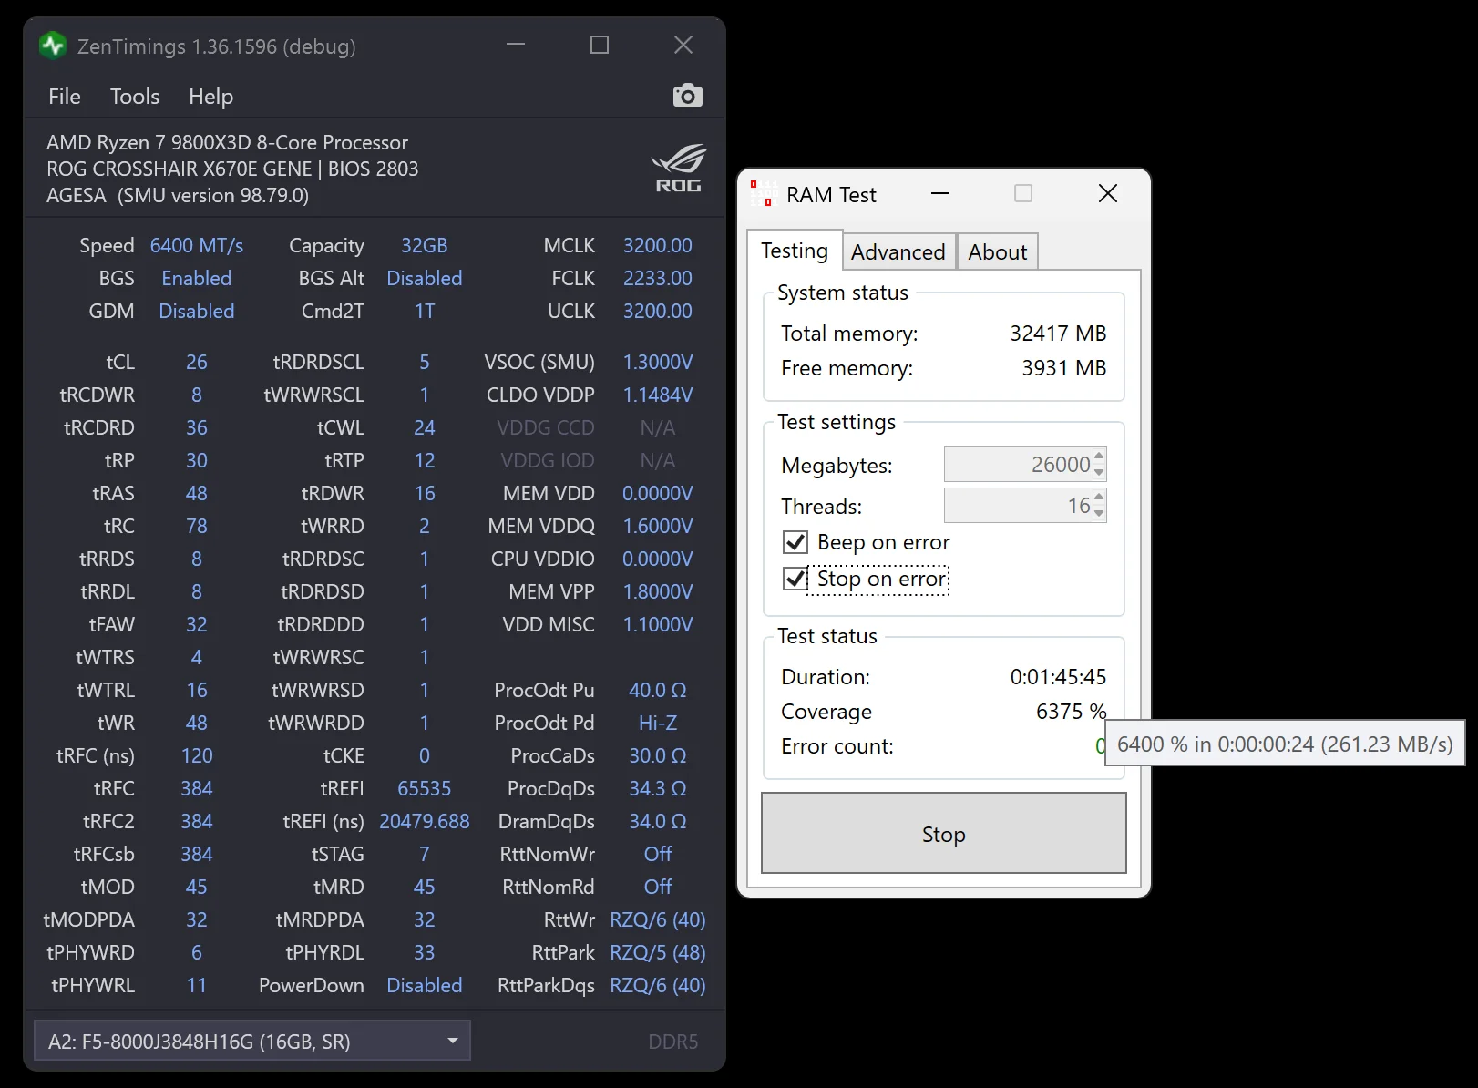
Task: Click the DDR5 label in ZenTimings footer
Action: click(673, 1042)
